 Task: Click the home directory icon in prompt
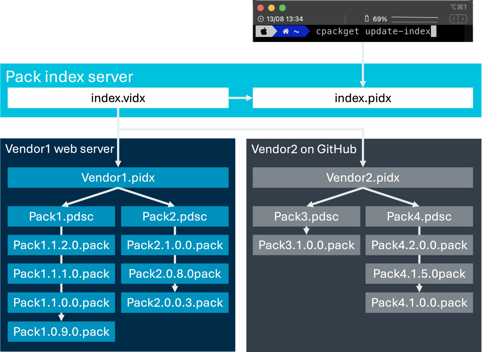tap(286, 32)
